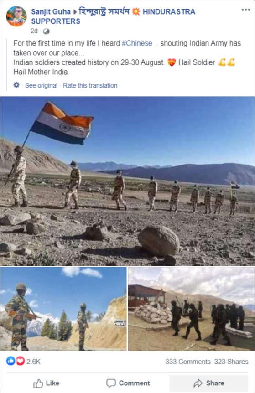Click the public globe privacy icon
Image resolution: width=255 pixels, height=393 pixels.
tap(47, 31)
